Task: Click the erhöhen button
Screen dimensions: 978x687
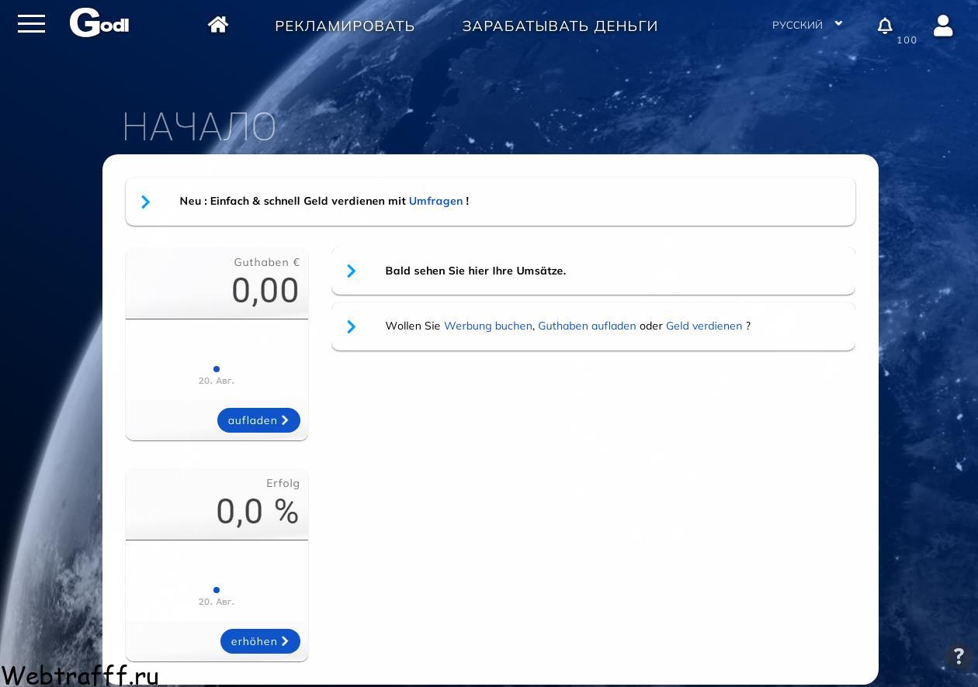Action: click(260, 641)
